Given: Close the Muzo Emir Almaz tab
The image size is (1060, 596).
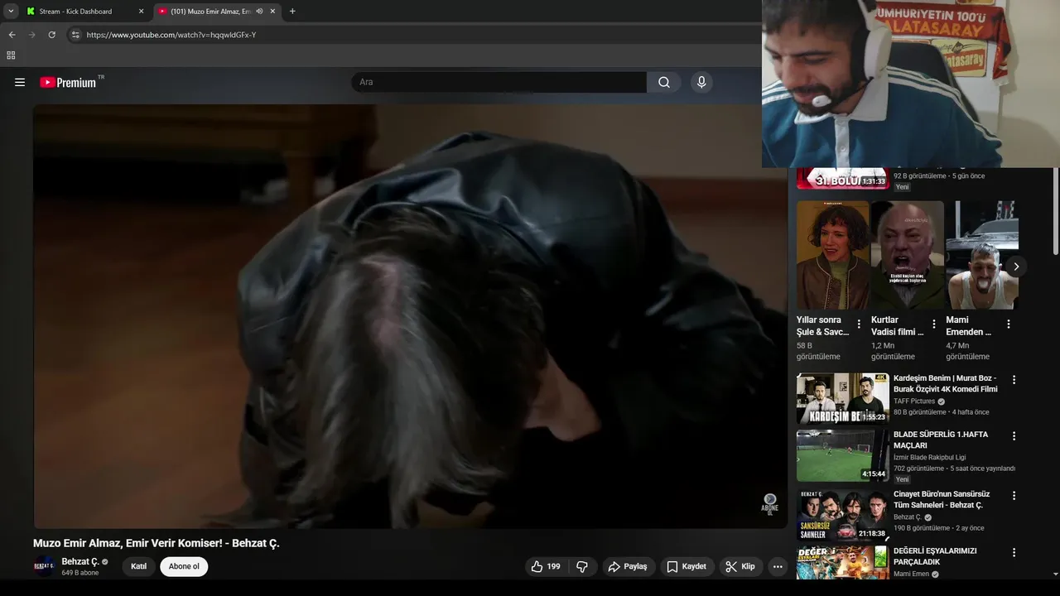Looking at the screenshot, I should pyautogui.click(x=272, y=12).
